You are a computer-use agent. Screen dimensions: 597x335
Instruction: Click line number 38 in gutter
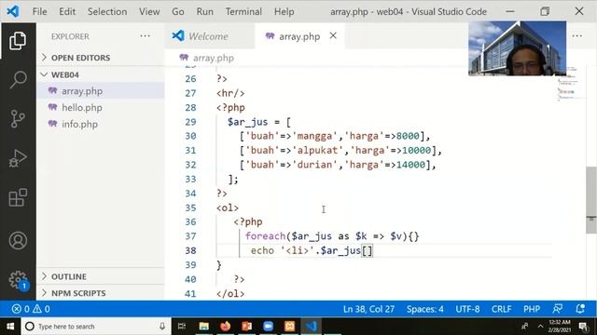pyautogui.click(x=190, y=250)
